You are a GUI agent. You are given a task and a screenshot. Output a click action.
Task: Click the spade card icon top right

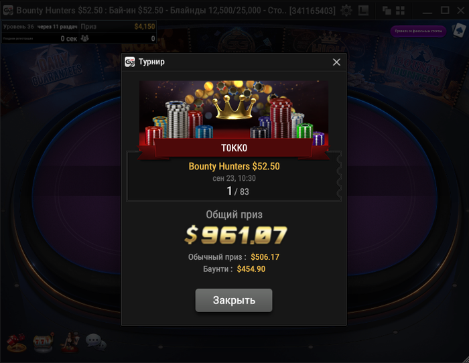[459, 30]
